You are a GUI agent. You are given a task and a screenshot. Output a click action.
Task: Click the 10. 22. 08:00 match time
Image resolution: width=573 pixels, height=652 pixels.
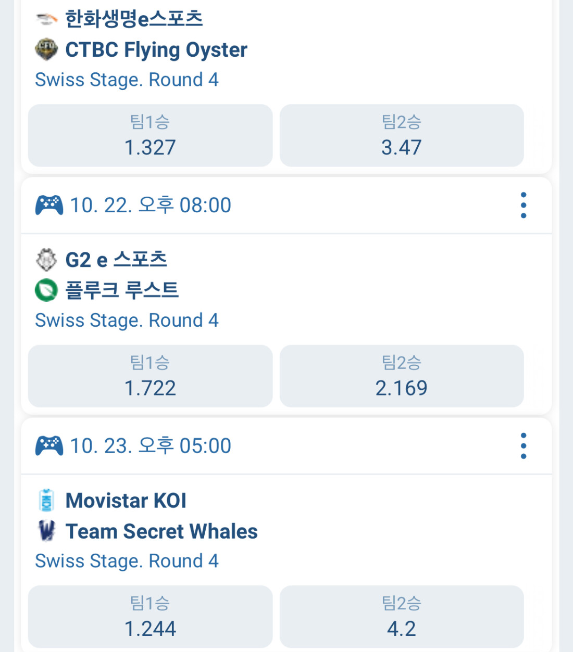coord(151,206)
